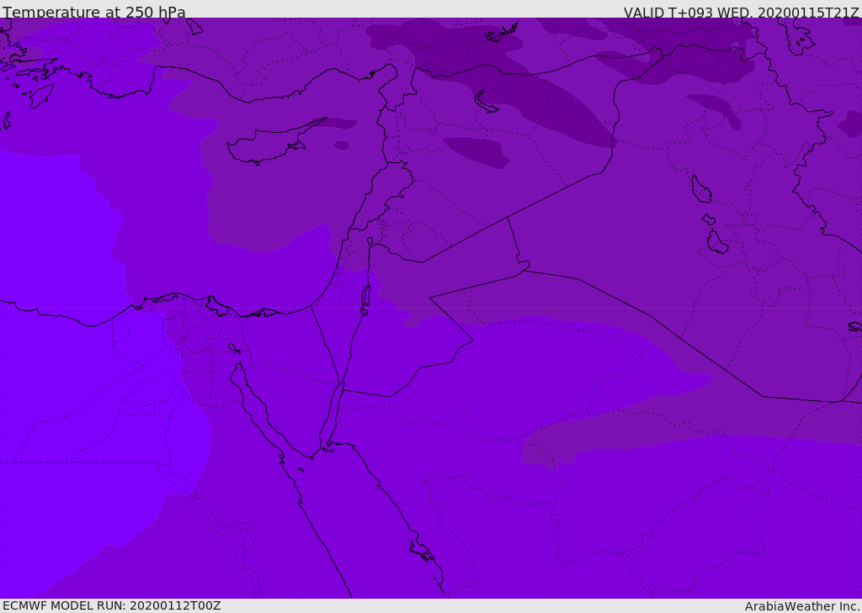The height and width of the screenshot is (613, 862).
Task: Click the Sea of Galilee outline
Action: (370, 242)
